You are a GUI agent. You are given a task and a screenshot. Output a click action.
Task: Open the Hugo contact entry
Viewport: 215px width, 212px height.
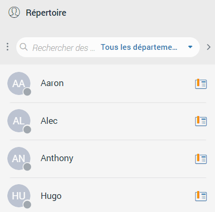[x=108, y=196]
